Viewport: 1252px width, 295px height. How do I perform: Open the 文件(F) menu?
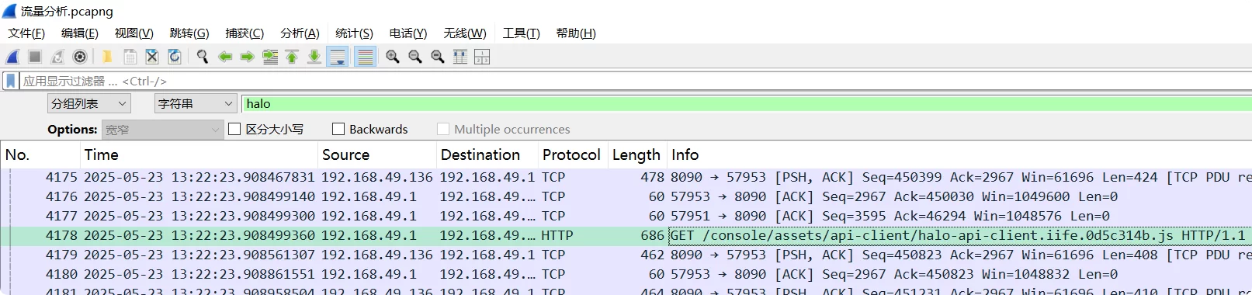coord(26,33)
